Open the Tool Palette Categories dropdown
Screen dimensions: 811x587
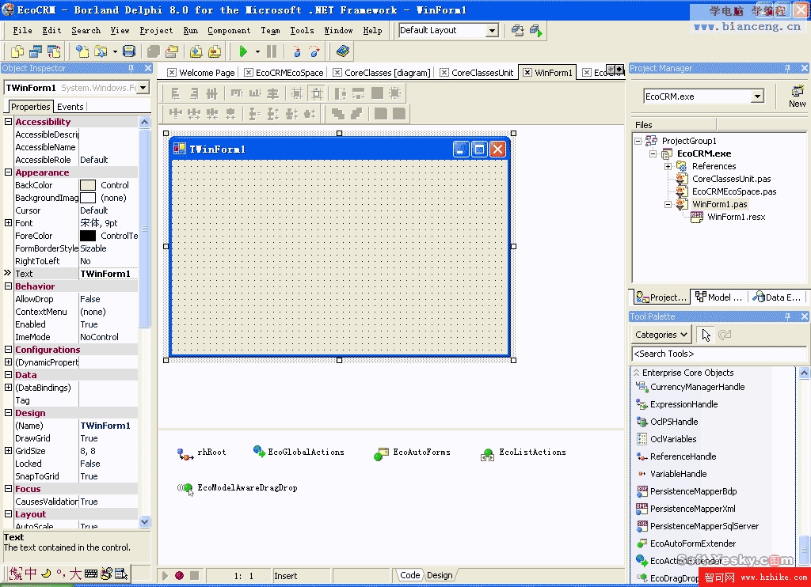click(x=661, y=335)
